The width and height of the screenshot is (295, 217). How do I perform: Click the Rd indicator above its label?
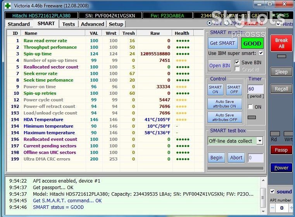[275, 133]
